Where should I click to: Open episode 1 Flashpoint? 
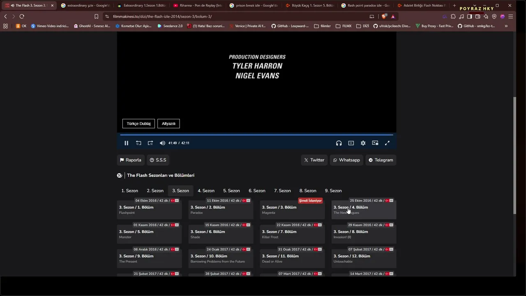point(150,210)
